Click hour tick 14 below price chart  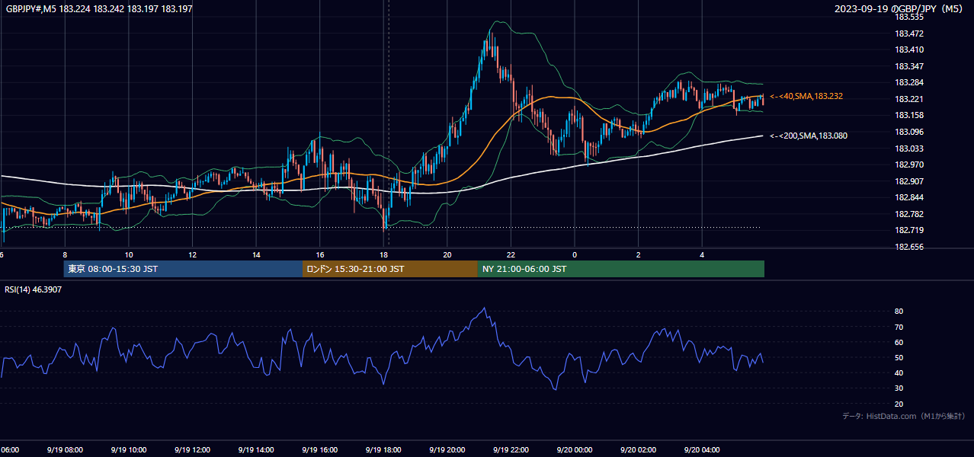point(256,254)
